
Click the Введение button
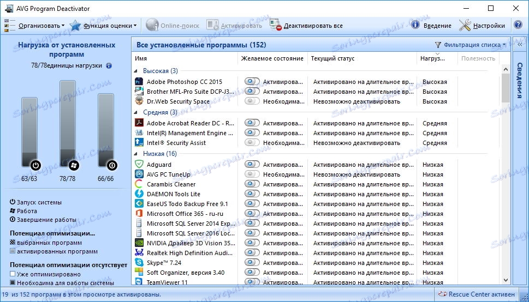431,26
